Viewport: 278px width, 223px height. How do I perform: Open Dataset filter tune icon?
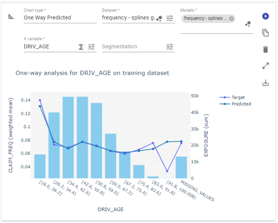coord(170,18)
